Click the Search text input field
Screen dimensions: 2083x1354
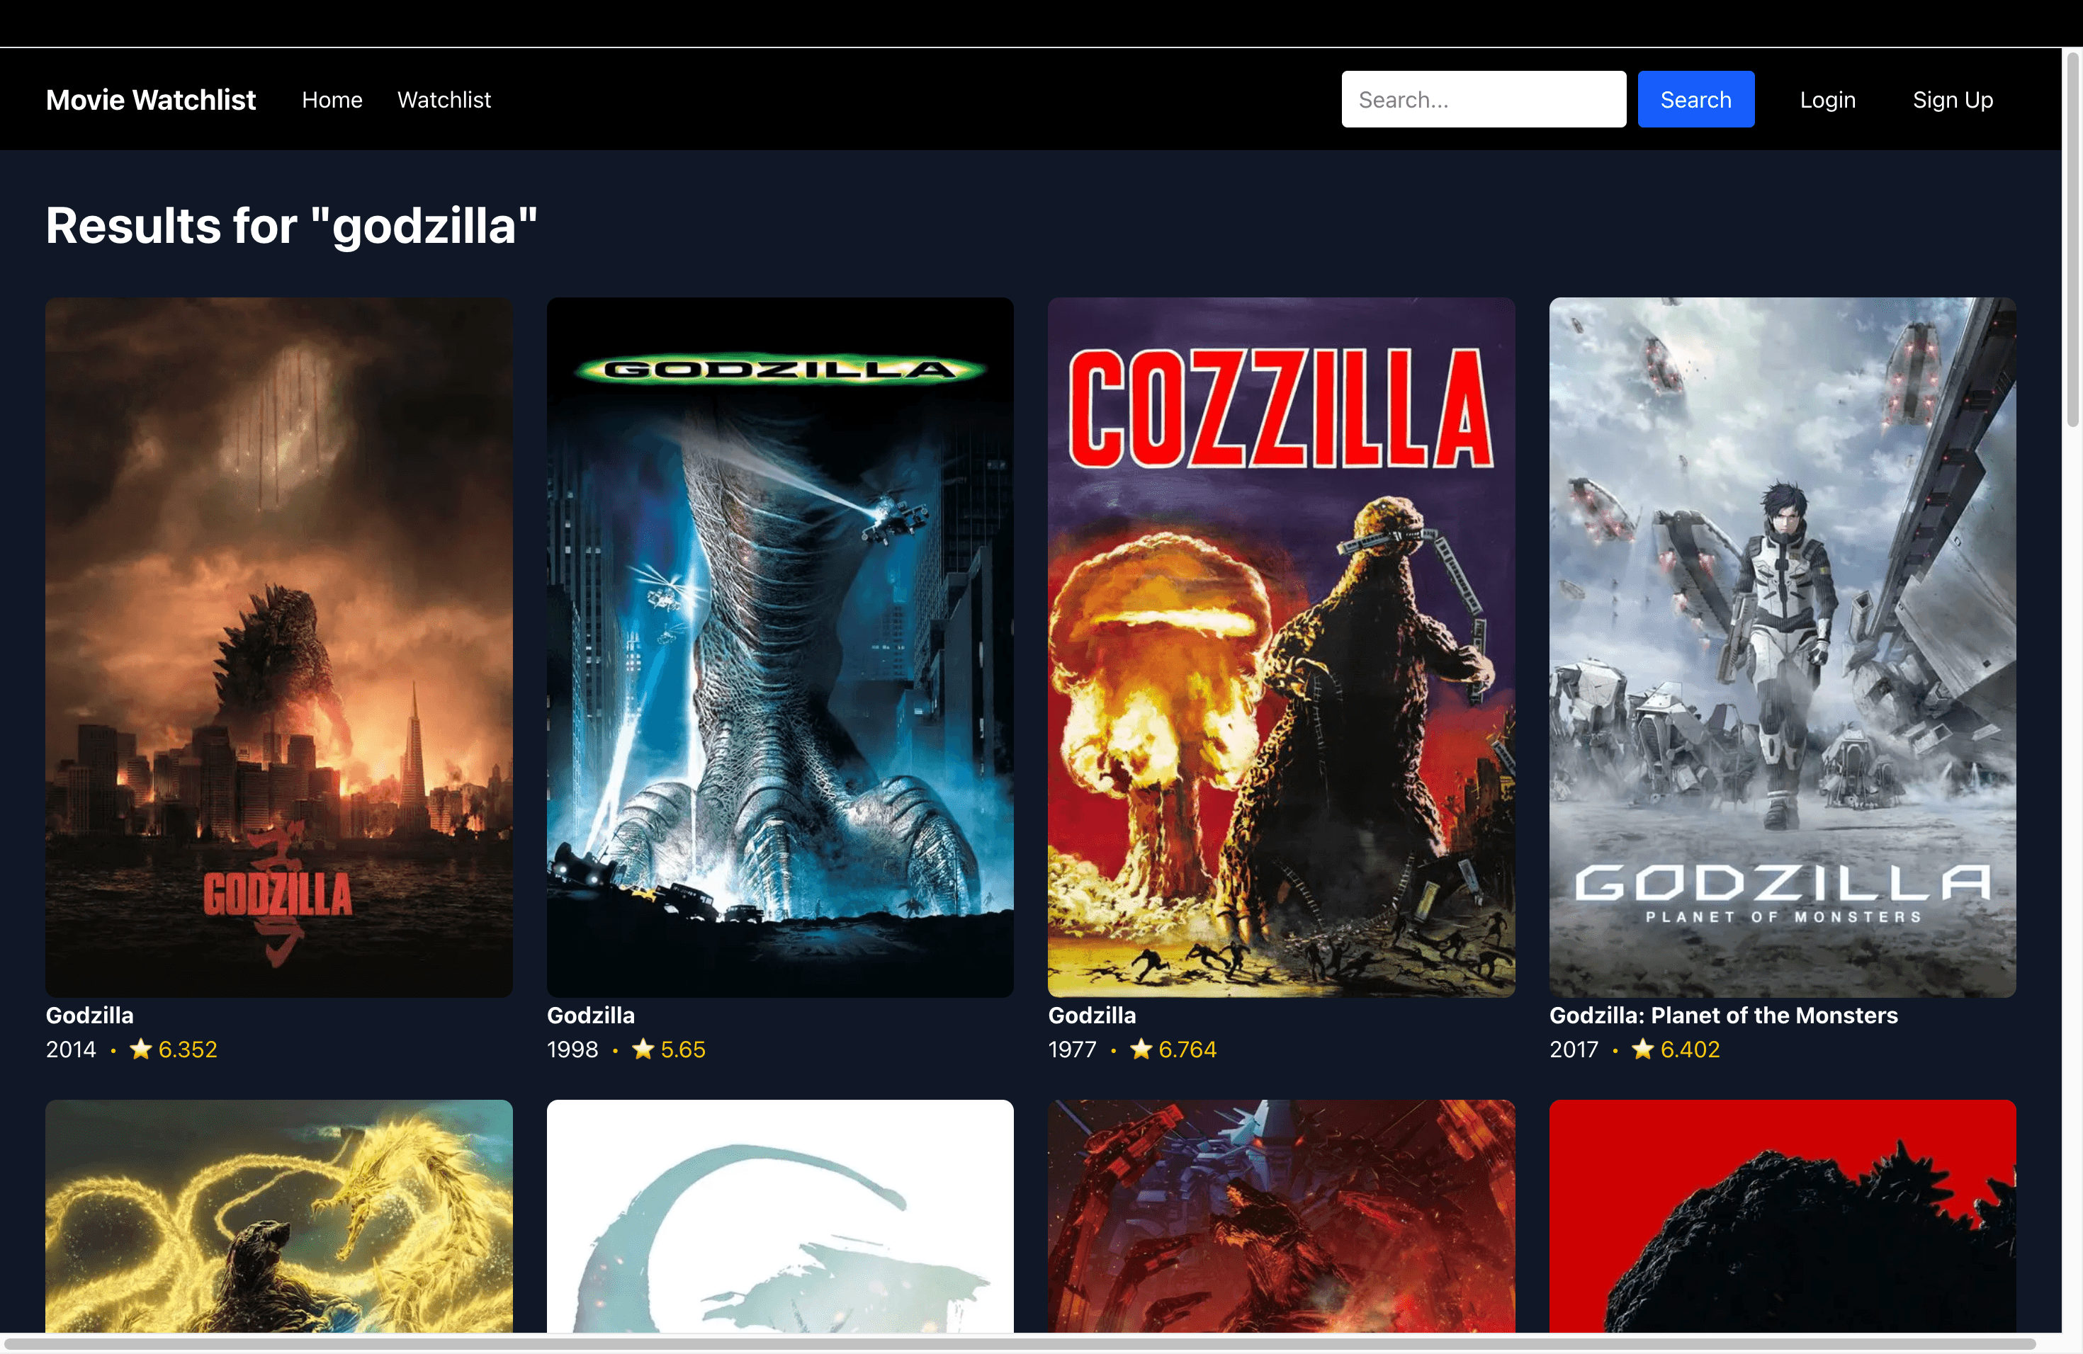point(1483,99)
